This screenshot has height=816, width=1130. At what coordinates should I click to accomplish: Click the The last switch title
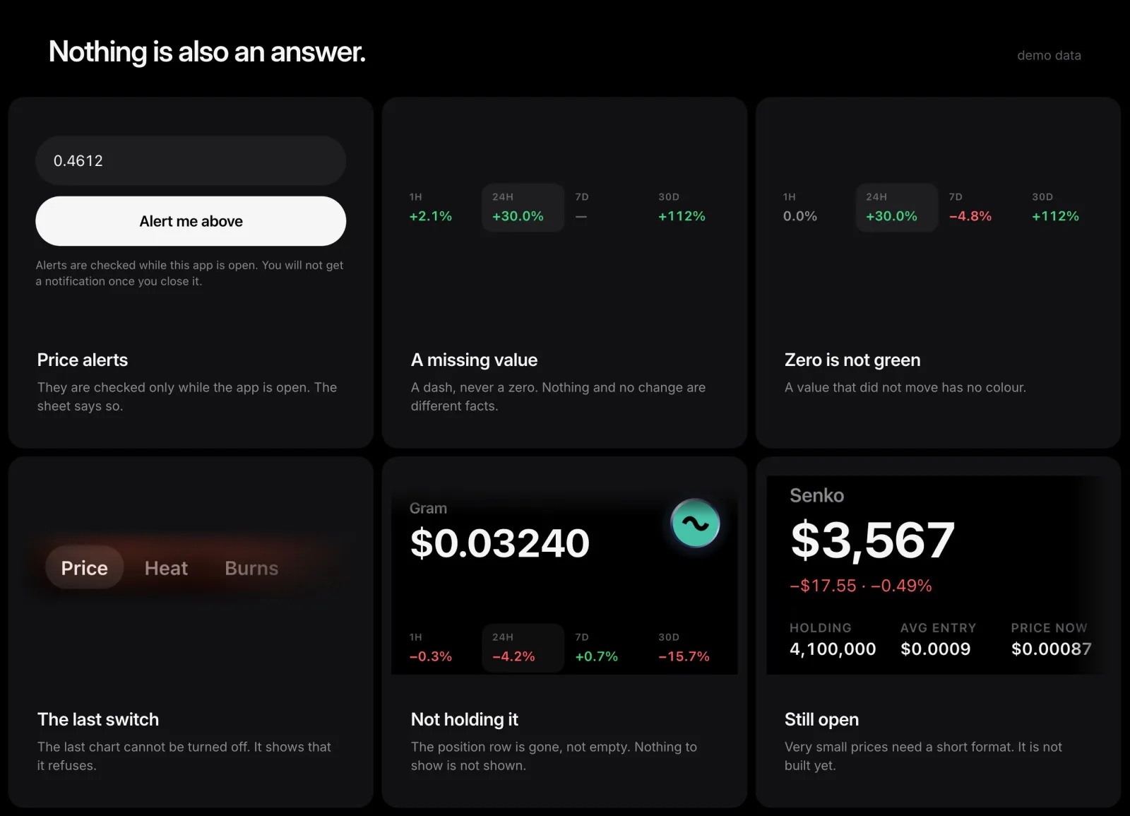pos(98,719)
